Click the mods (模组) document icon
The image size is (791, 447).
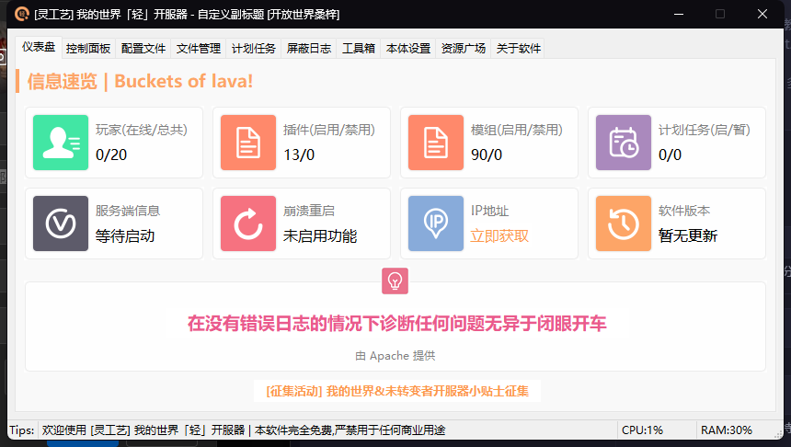pyautogui.click(x=436, y=143)
